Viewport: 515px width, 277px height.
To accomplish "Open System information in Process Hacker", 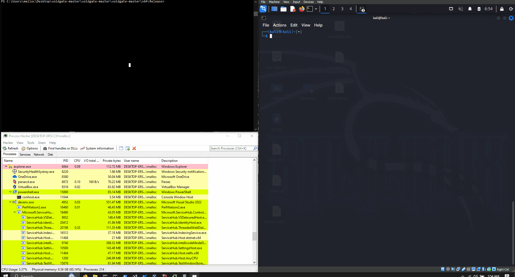I will coord(97,148).
